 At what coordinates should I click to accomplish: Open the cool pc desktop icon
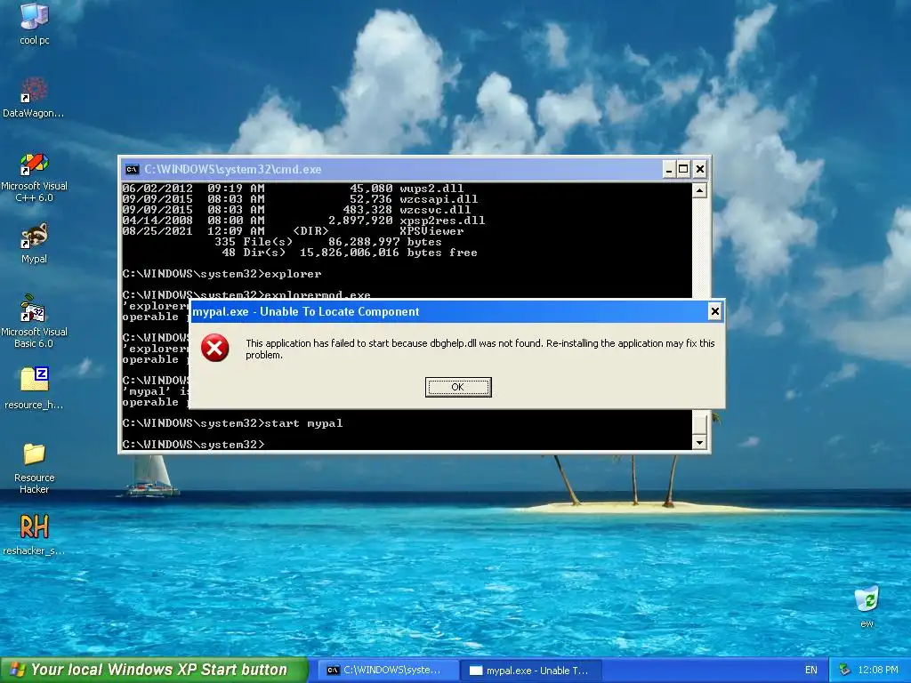click(x=35, y=23)
